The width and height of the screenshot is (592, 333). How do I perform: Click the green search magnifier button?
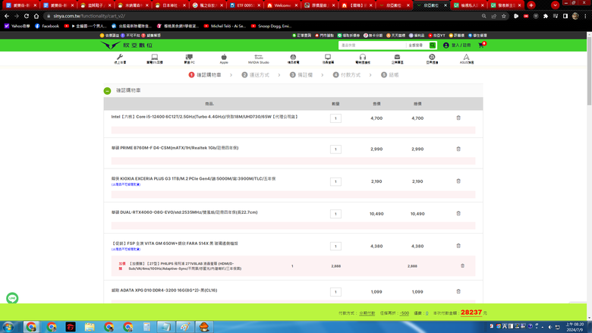click(x=433, y=46)
